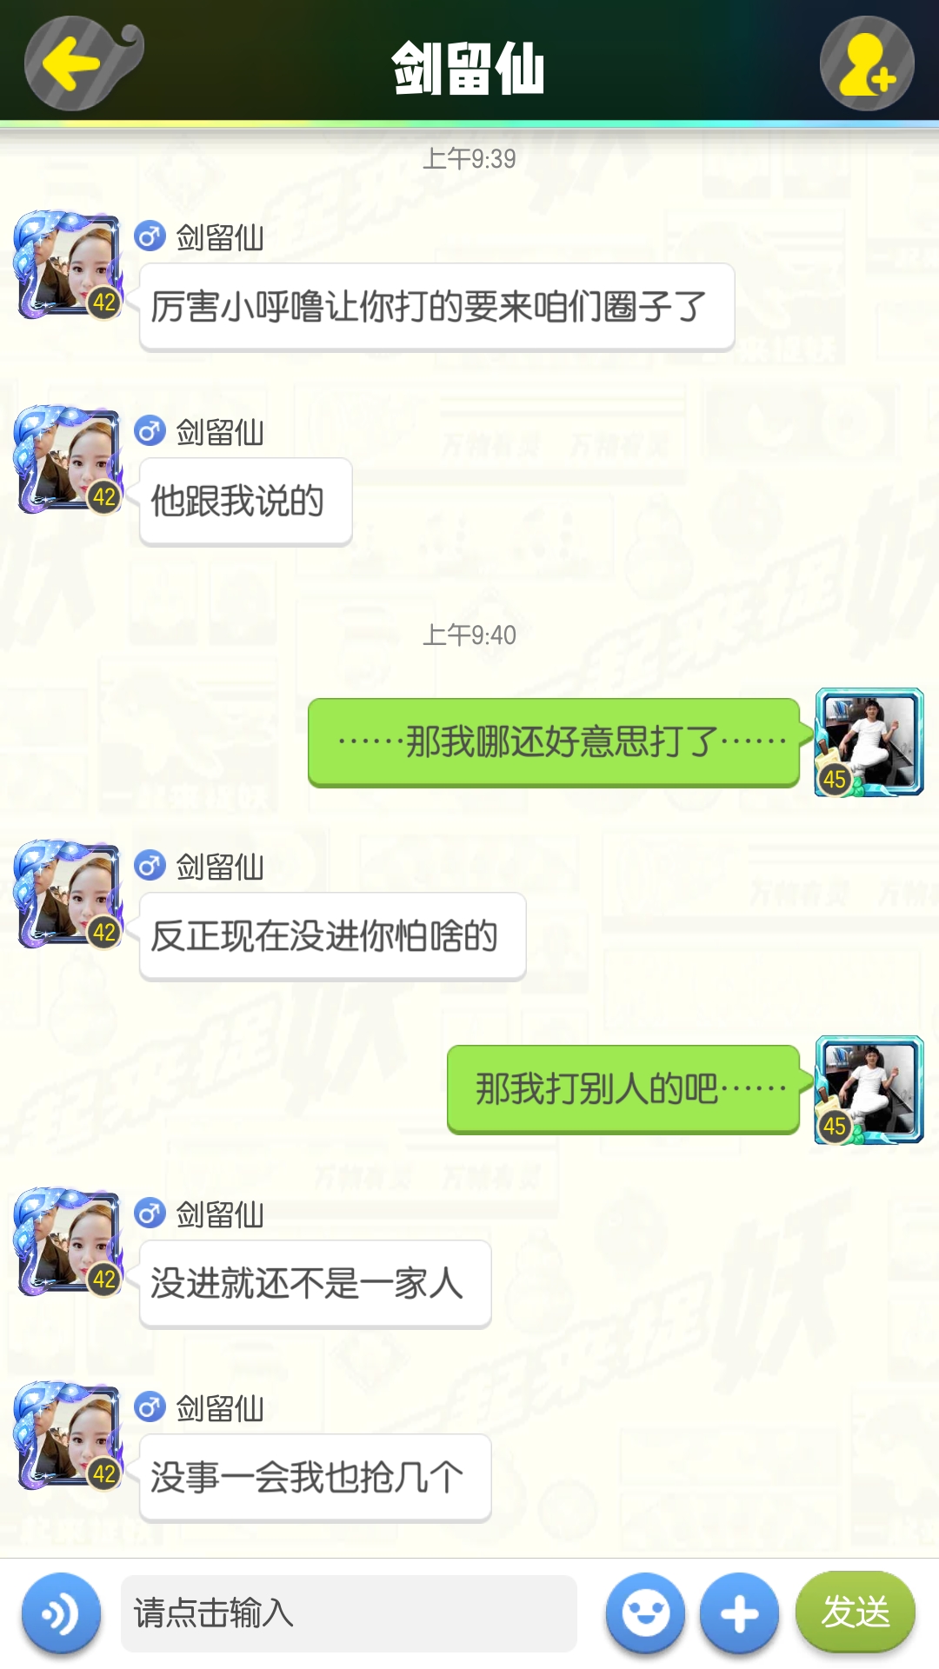The width and height of the screenshot is (939, 1669).
Task: Tap the add friend icon
Action: [x=867, y=63]
